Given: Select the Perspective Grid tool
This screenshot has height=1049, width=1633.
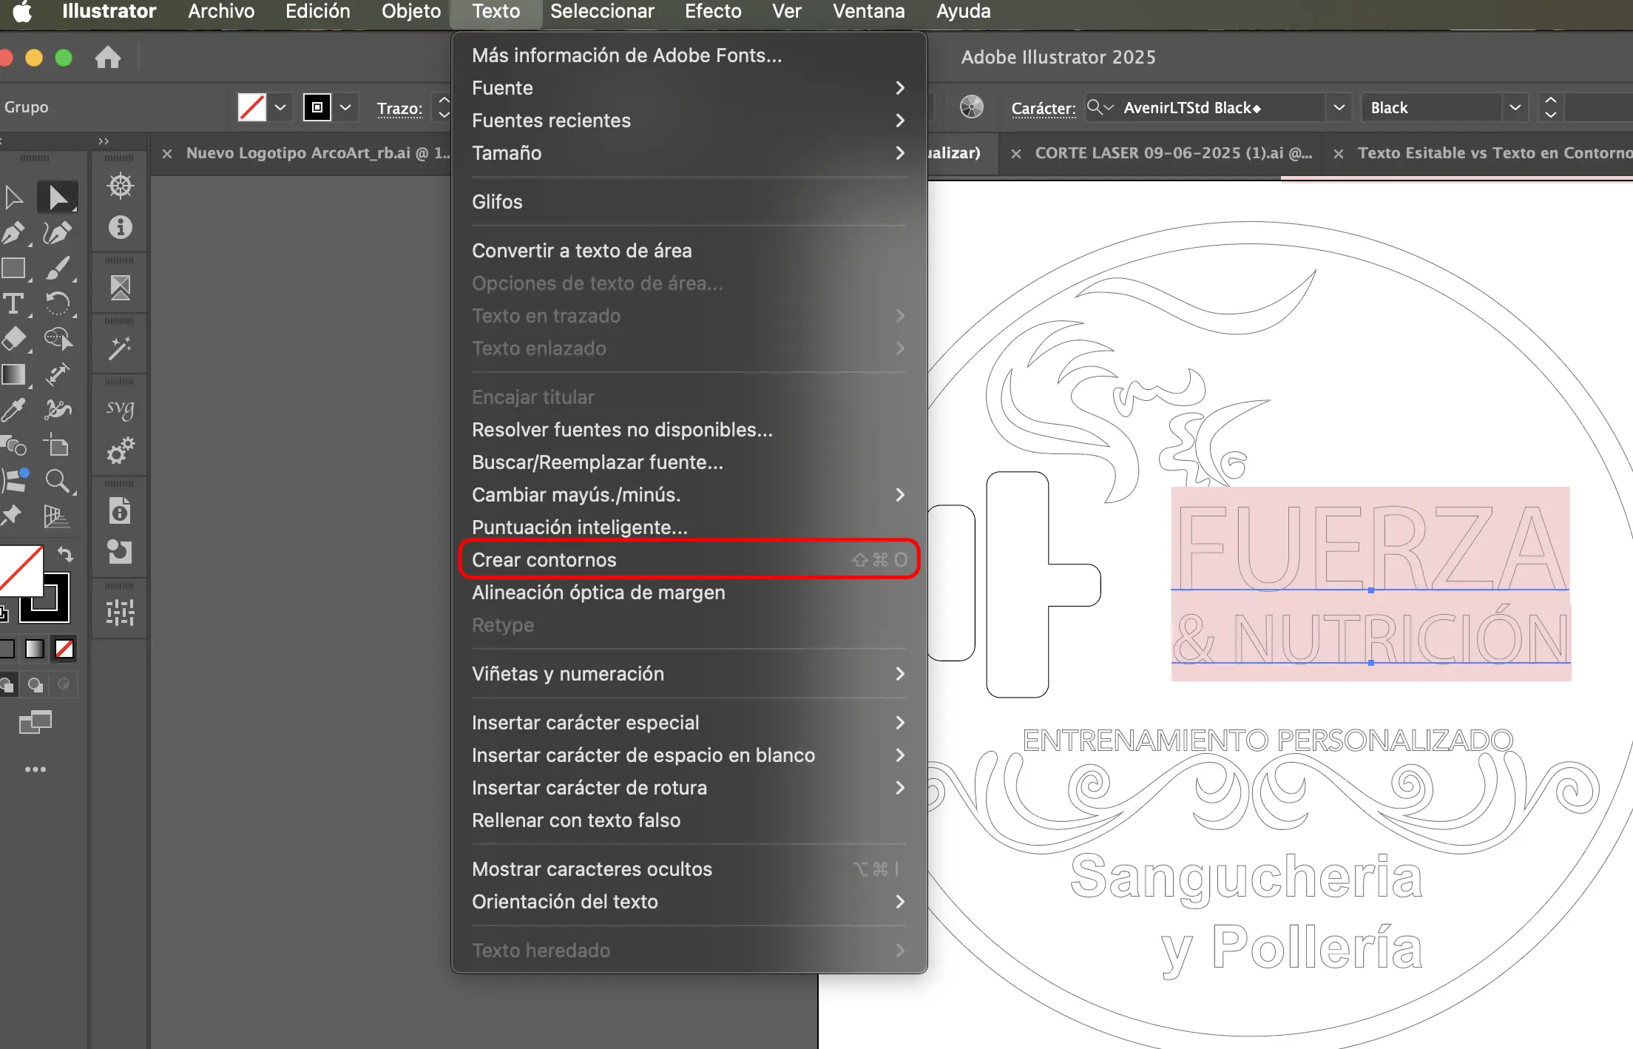Looking at the screenshot, I should tap(58, 516).
